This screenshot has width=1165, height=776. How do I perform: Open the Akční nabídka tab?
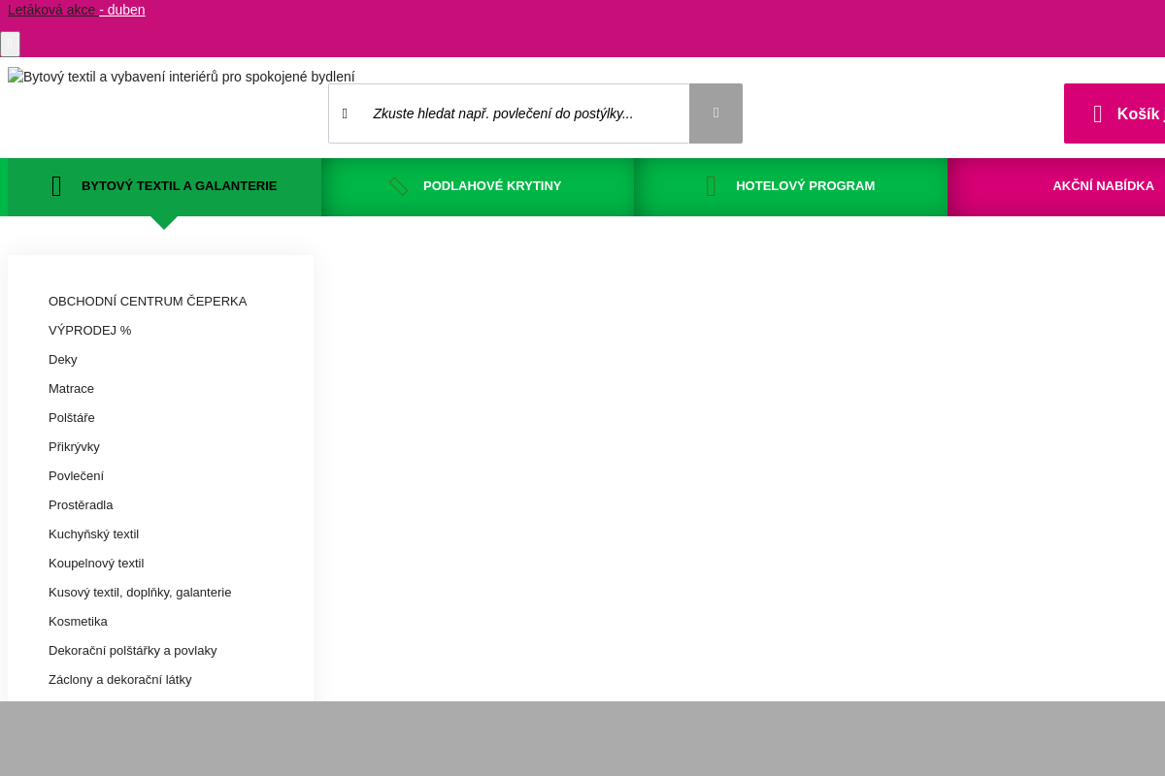coord(1103,186)
